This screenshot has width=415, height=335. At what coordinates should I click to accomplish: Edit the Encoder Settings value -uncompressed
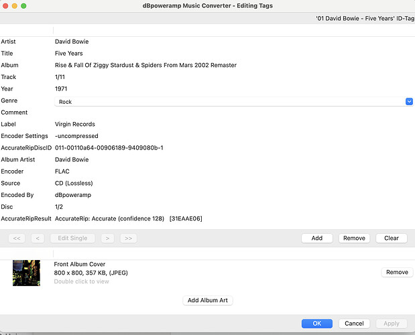[x=76, y=136]
